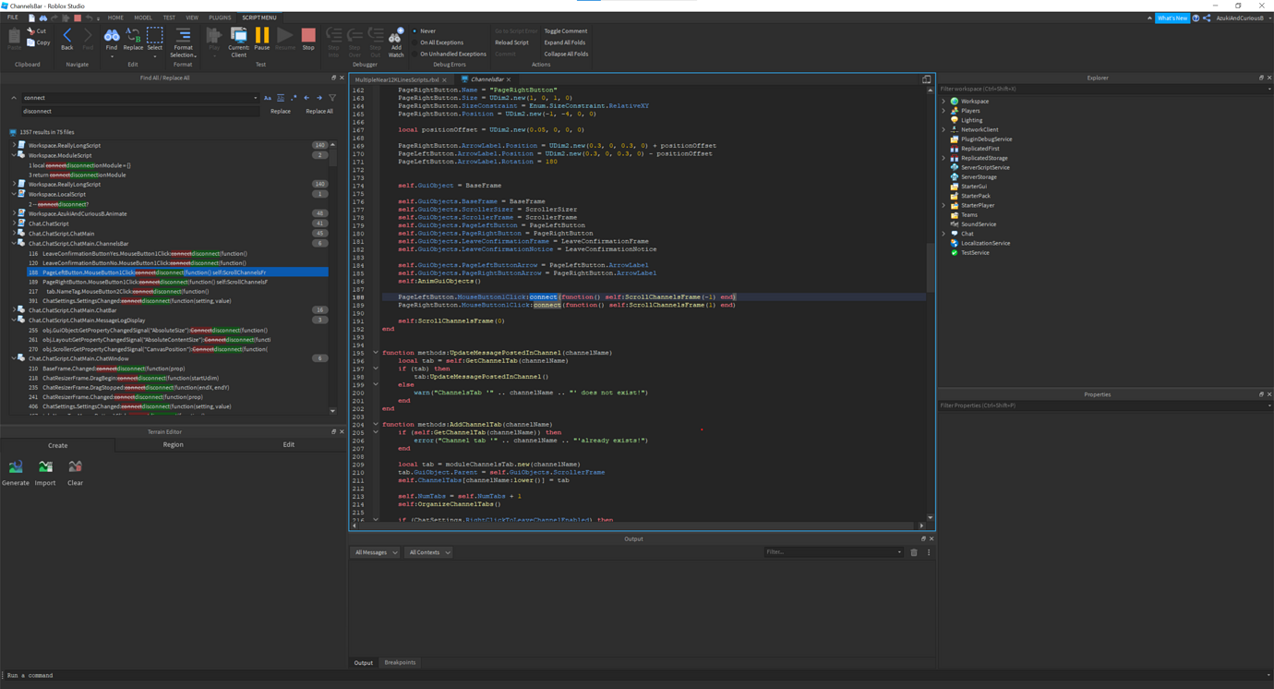The height and width of the screenshot is (689, 1274).
Task: Switch to the PLUGINS ribbon tab
Action: coord(220,18)
